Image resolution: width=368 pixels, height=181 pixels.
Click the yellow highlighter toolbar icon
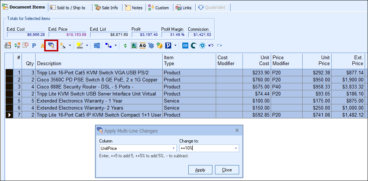[80, 46]
